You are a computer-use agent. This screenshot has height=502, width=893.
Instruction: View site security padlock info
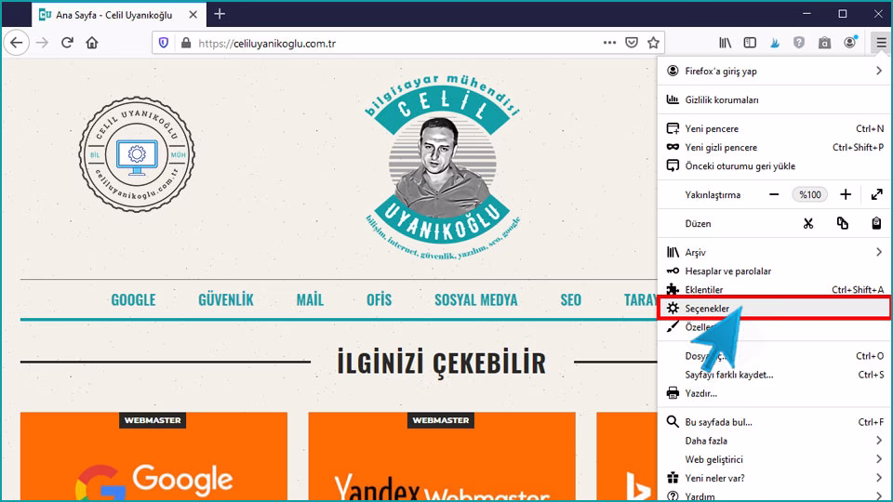186,44
